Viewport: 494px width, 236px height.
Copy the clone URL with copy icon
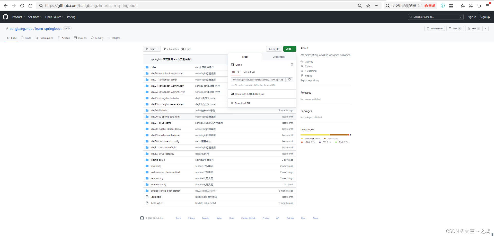[289, 80]
